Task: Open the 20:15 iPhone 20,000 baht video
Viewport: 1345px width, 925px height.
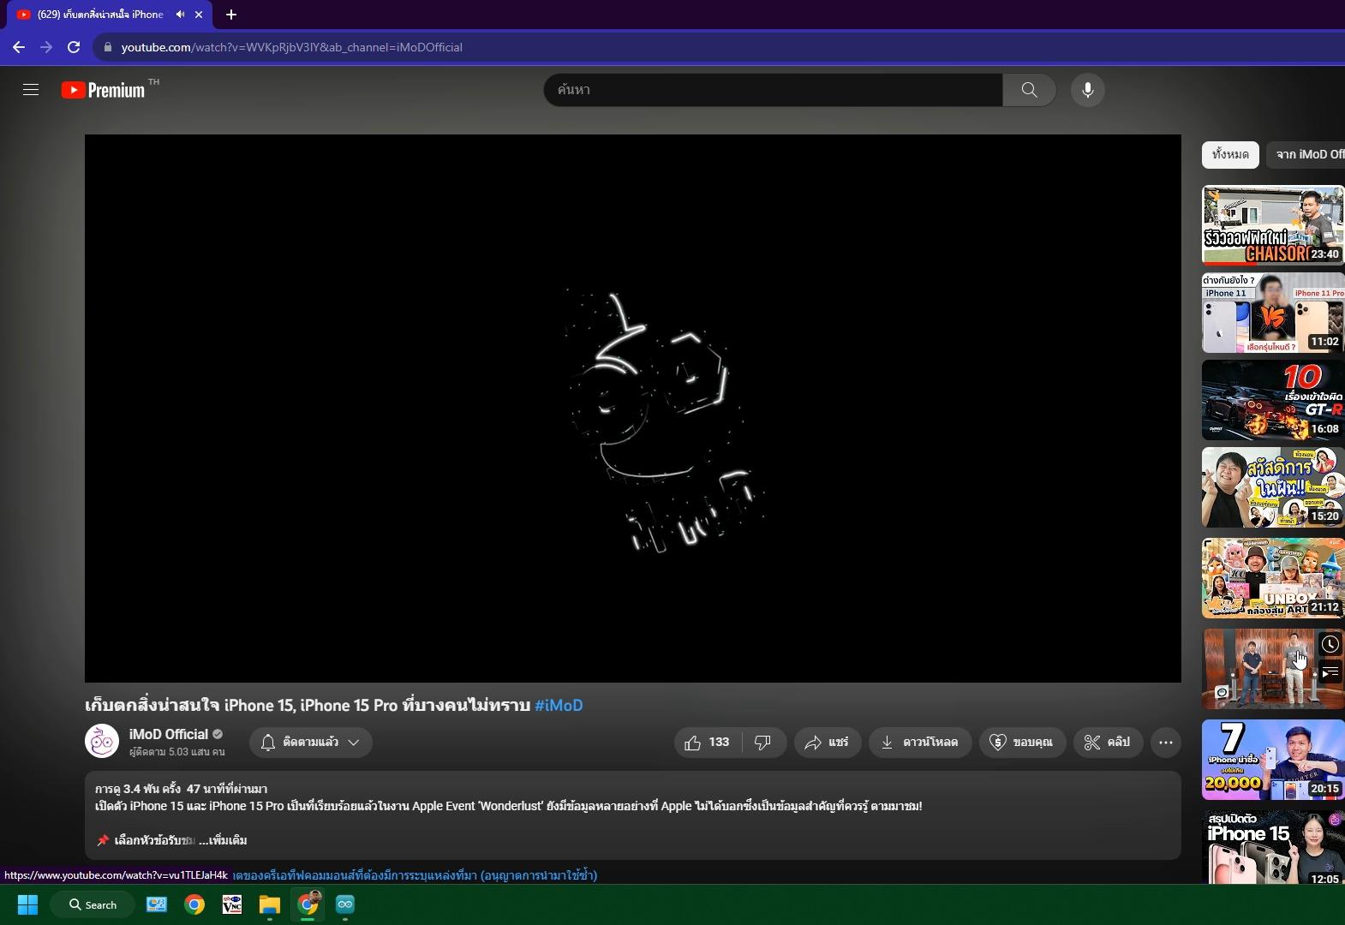Action: pyautogui.click(x=1273, y=760)
